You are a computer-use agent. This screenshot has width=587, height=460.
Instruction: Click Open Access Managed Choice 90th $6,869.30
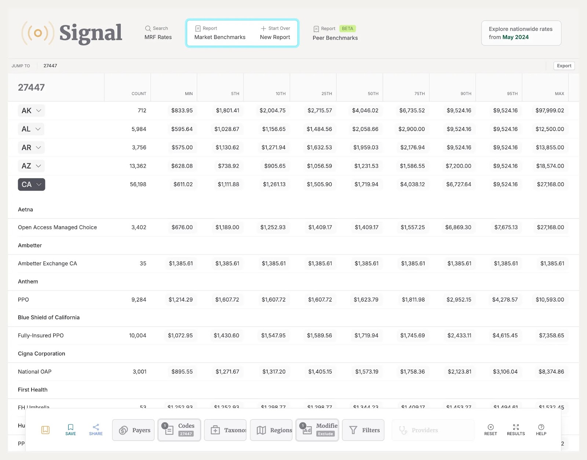[458, 227]
